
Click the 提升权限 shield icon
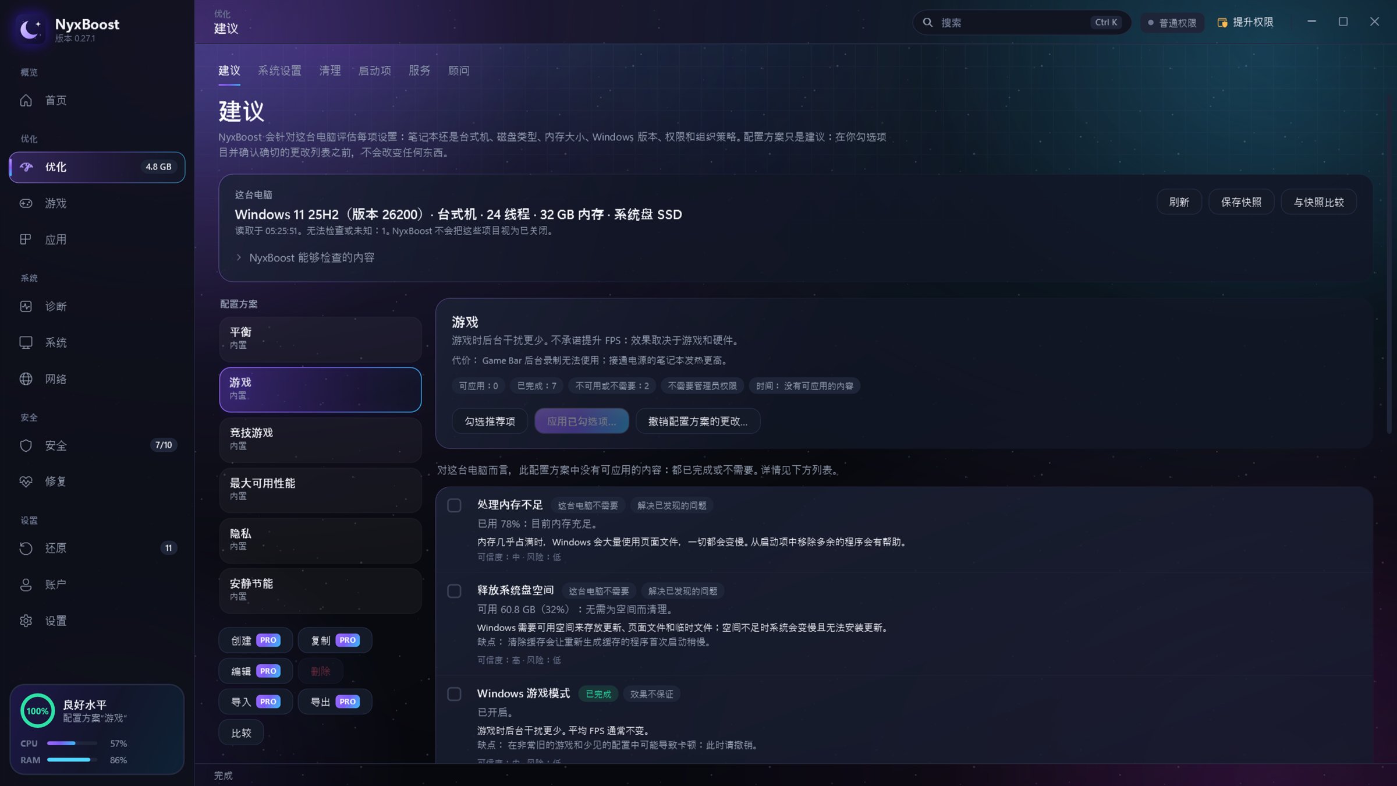point(1222,22)
